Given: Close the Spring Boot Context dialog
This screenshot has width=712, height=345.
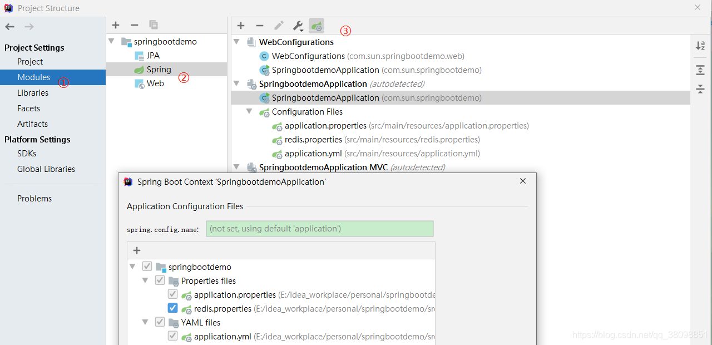Looking at the screenshot, I should click(x=523, y=181).
